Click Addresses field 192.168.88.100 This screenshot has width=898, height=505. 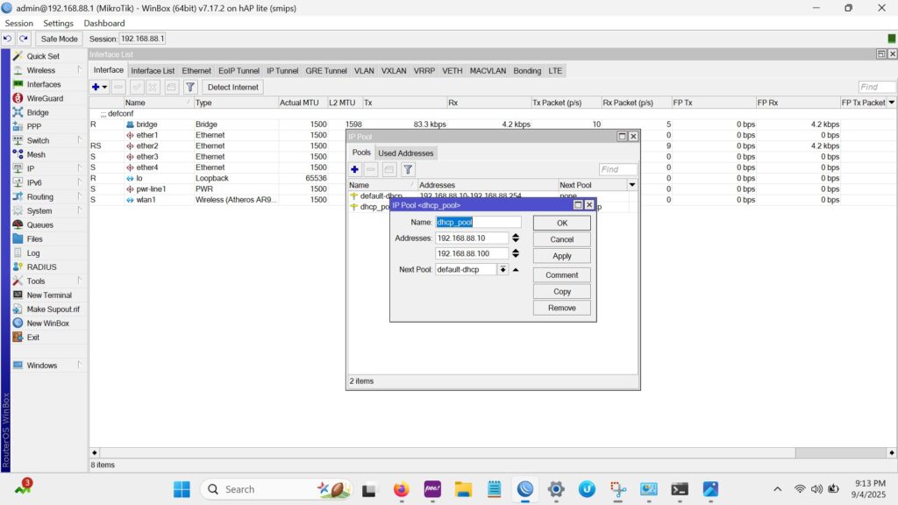pyautogui.click(x=471, y=253)
